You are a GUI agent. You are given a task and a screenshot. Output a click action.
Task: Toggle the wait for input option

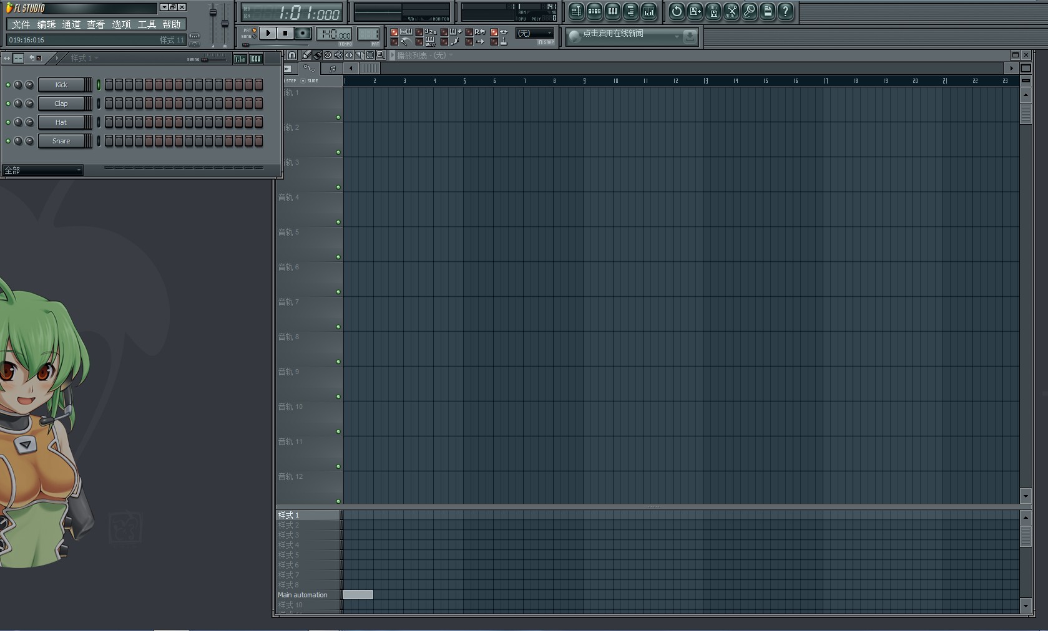(x=419, y=42)
